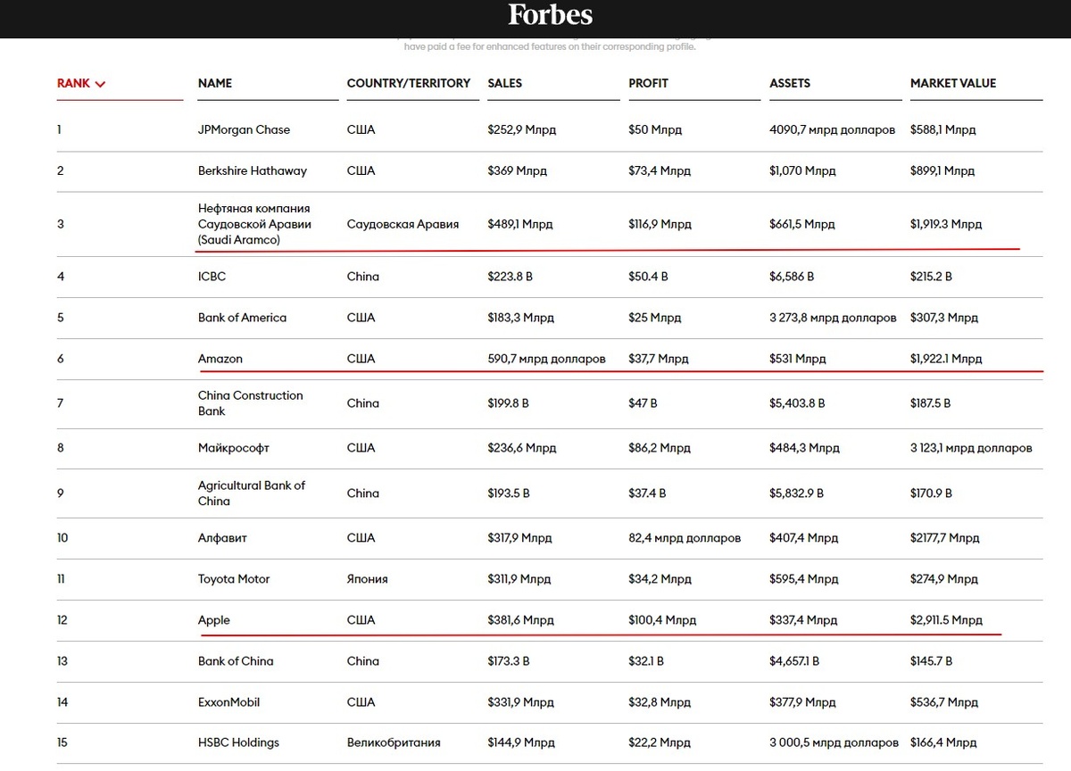Image resolution: width=1071 pixels, height=771 pixels.
Task: Select Amazon sales 590,7 млрд долларов
Action: pyautogui.click(x=546, y=359)
